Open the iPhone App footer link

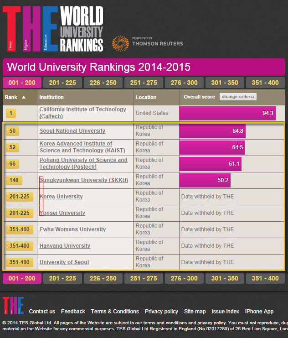point(259,312)
